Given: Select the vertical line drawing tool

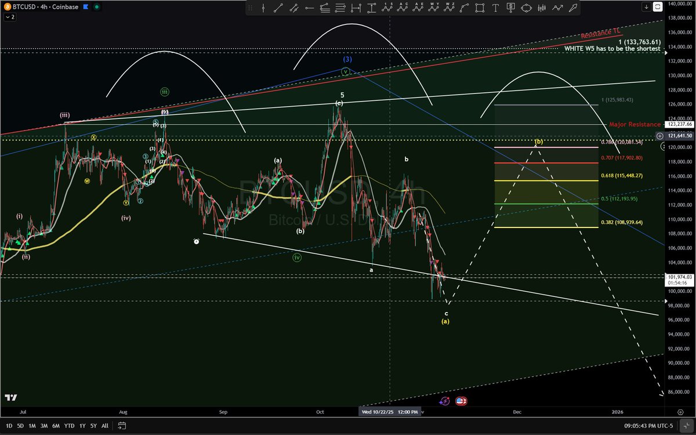Looking at the screenshot, I should 263,8.
